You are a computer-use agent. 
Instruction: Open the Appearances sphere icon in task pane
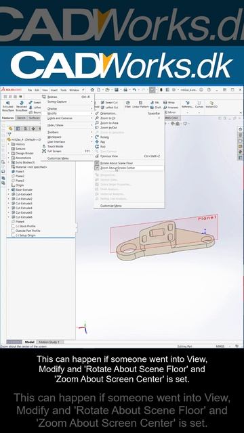pos(240,152)
